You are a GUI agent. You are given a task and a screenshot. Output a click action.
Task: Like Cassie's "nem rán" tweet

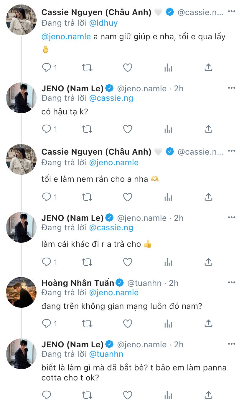(x=127, y=197)
